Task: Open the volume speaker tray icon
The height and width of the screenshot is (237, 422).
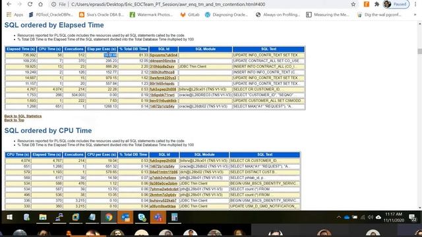Action: point(371,217)
